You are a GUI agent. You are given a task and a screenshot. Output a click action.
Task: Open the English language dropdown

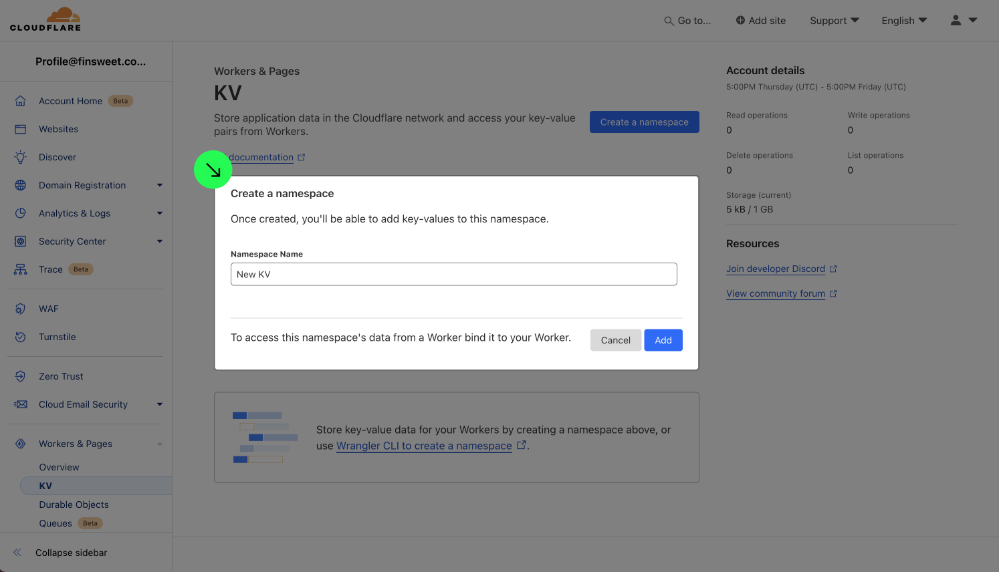coord(904,21)
